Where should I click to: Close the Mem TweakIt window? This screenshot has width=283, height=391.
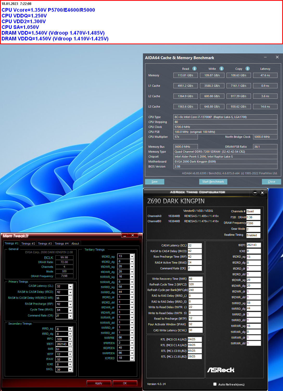click(x=133, y=235)
